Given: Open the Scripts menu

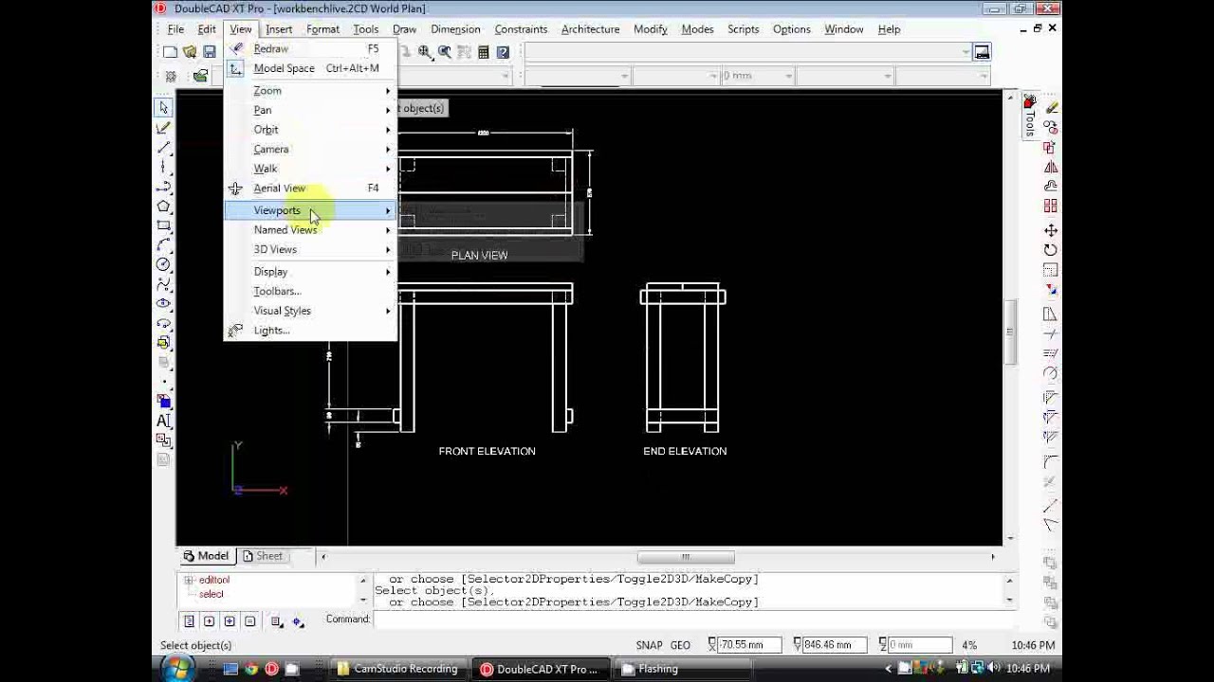Looking at the screenshot, I should 743,29.
